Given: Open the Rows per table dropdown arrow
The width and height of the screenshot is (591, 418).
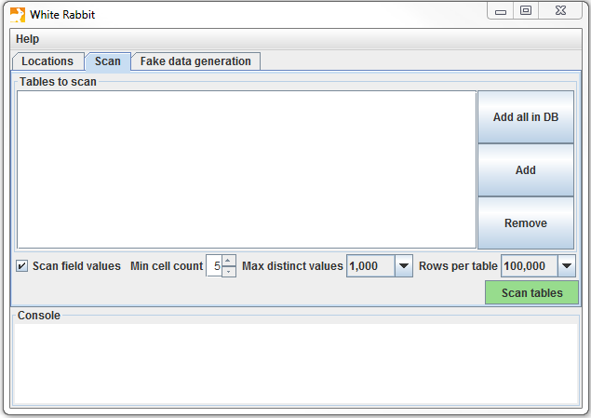Looking at the screenshot, I should pos(567,266).
